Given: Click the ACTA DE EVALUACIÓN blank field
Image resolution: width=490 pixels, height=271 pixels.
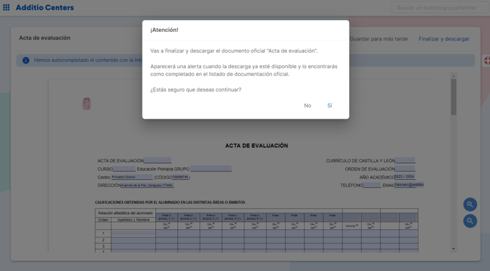Looking at the screenshot, I should (x=157, y=161).
